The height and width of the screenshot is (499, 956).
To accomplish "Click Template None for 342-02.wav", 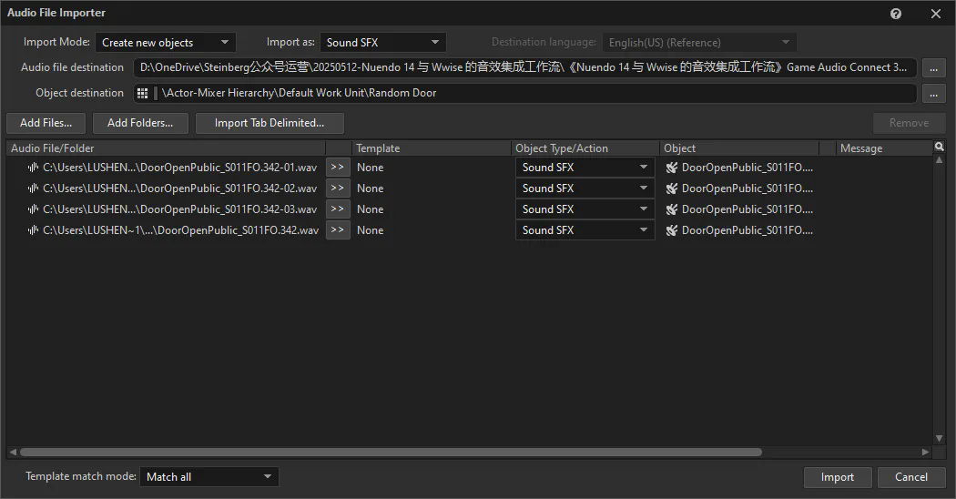I will [x=370, y=188].
